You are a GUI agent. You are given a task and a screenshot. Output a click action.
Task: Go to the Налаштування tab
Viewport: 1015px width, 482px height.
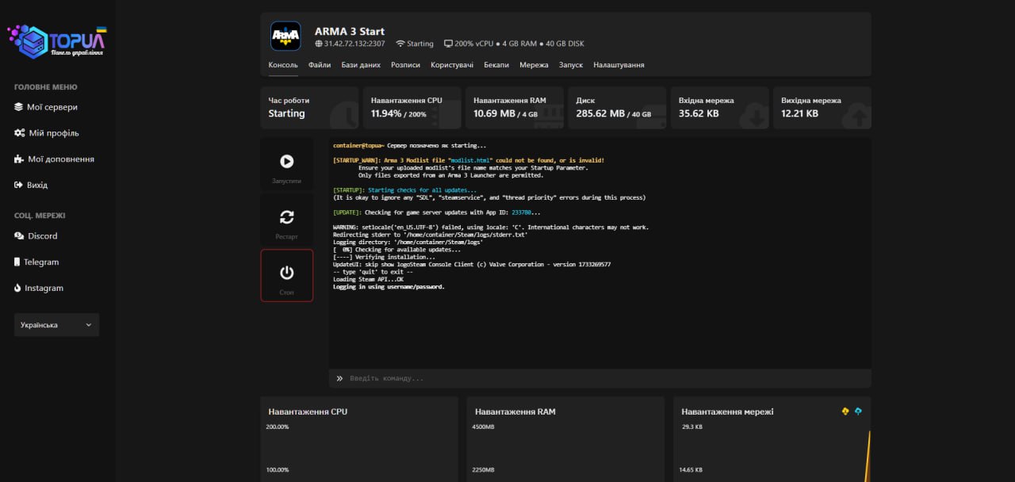619,65
